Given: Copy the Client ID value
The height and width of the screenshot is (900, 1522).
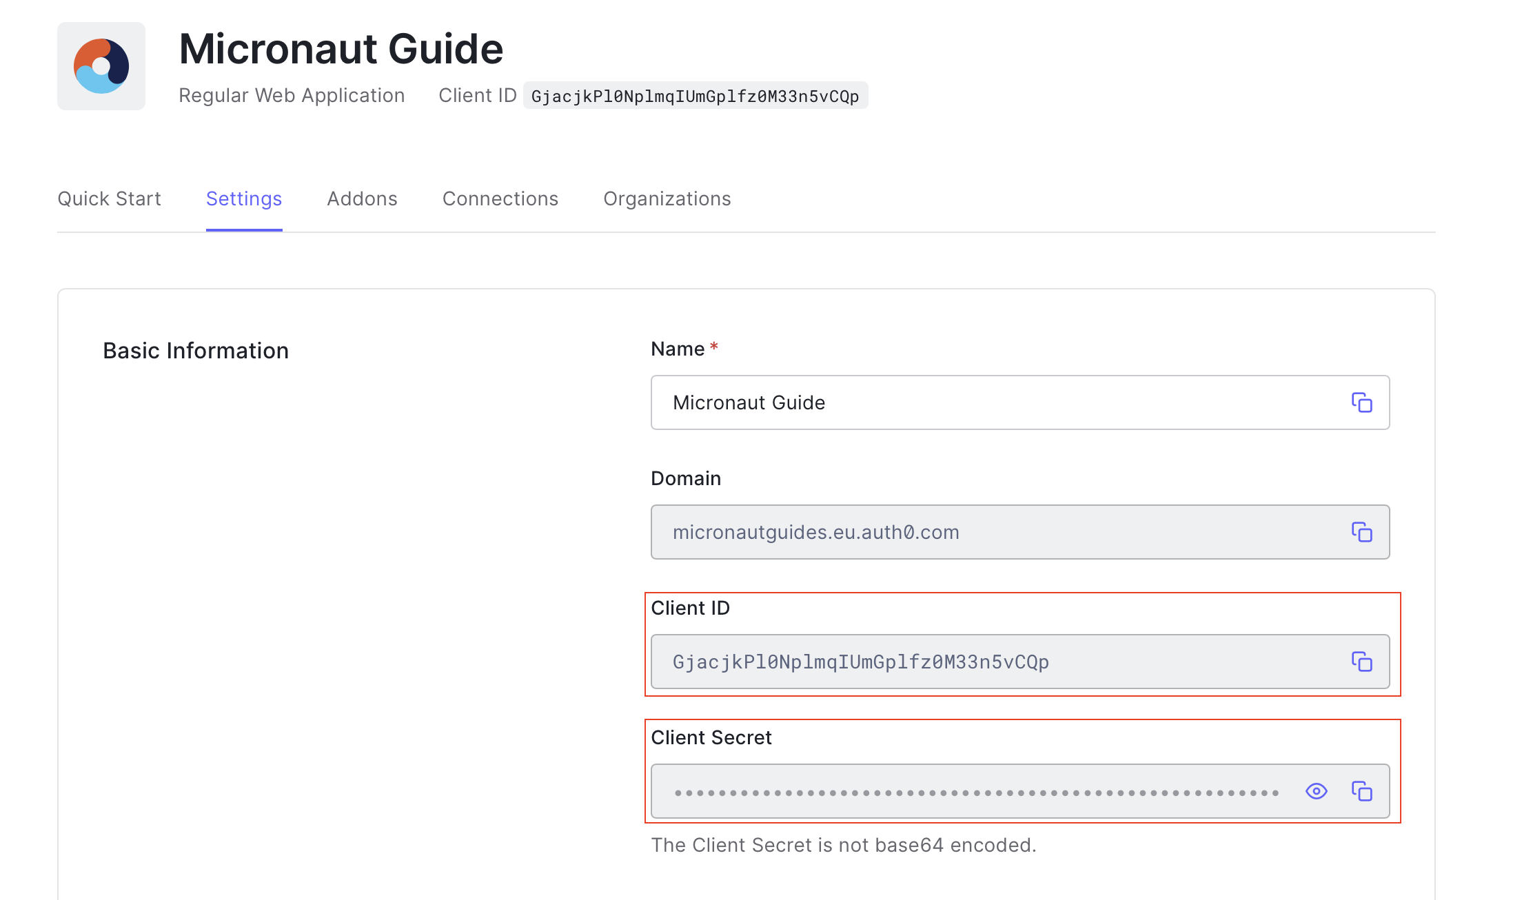Looking at the screenshot, I should click(1361, 662).
